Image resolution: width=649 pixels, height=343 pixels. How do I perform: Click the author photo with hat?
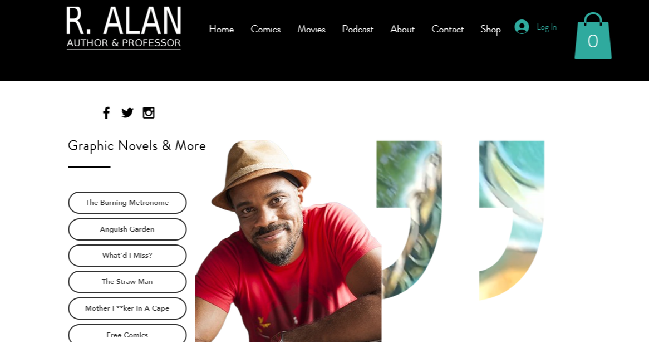pyautogui.click(x=288, y=241)
